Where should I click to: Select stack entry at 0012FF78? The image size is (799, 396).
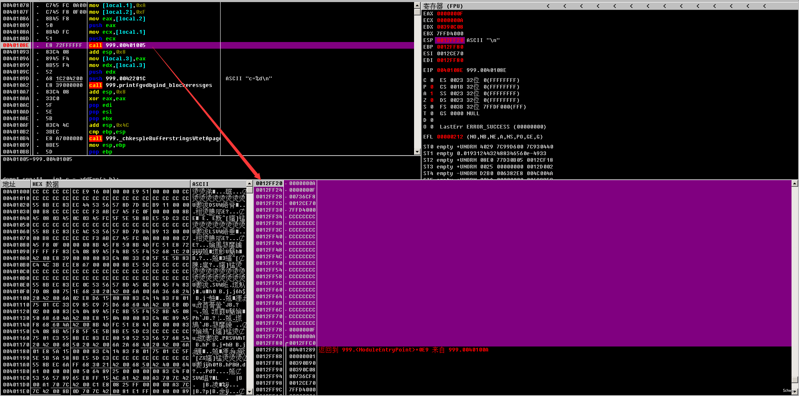(522, 330)
